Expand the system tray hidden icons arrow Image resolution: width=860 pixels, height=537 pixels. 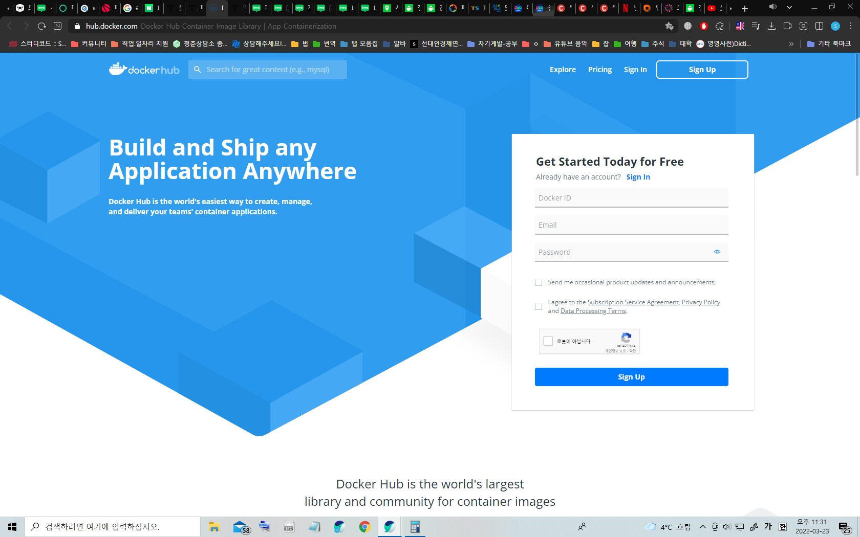(703, 527)
